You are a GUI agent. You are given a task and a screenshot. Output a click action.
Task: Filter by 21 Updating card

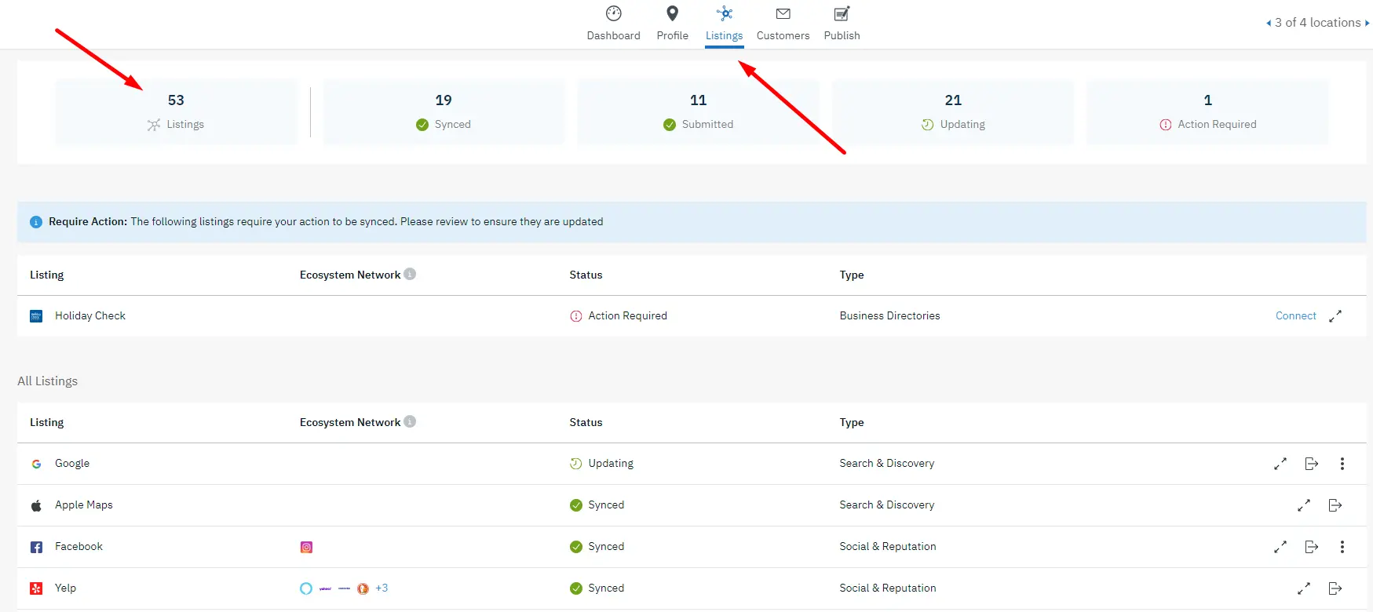[953, 111]
